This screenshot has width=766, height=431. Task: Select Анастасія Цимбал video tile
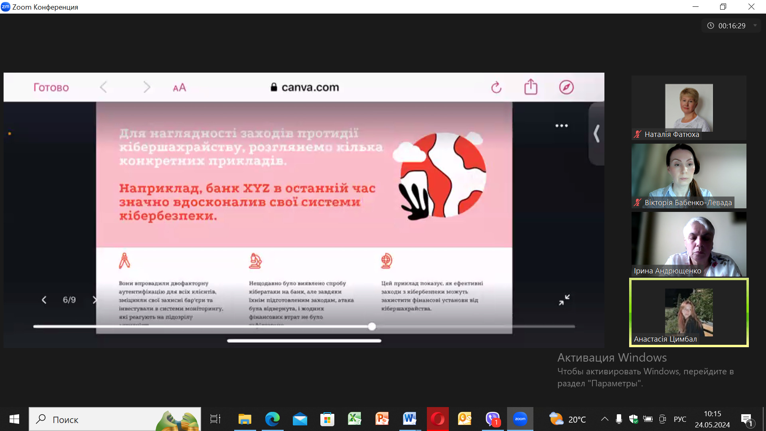pyautogui.click(x=689, y=312)
